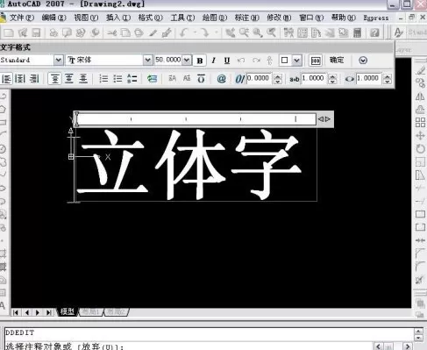Select the Array tool in right toolbar
This screenshot has height=350, width=427.
click(x=420, y=123)
